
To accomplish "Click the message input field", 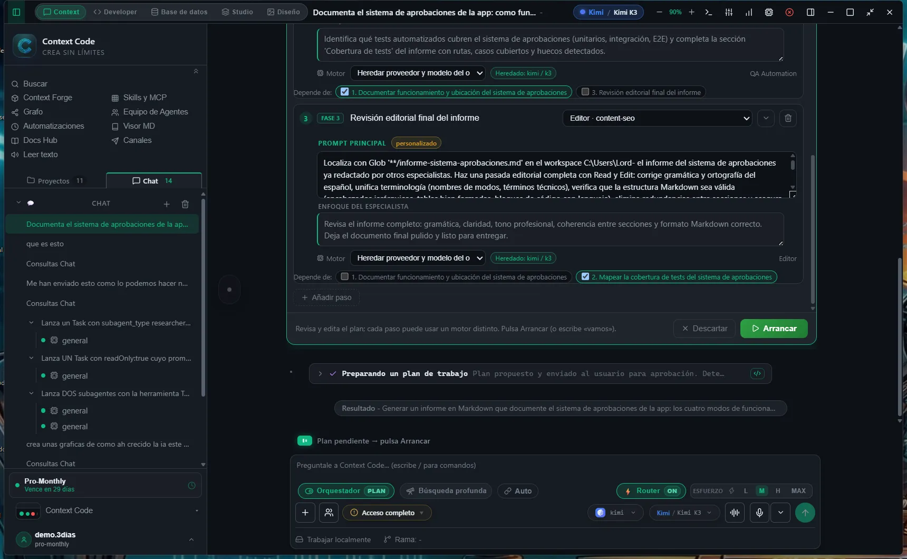I will point(555,465).
